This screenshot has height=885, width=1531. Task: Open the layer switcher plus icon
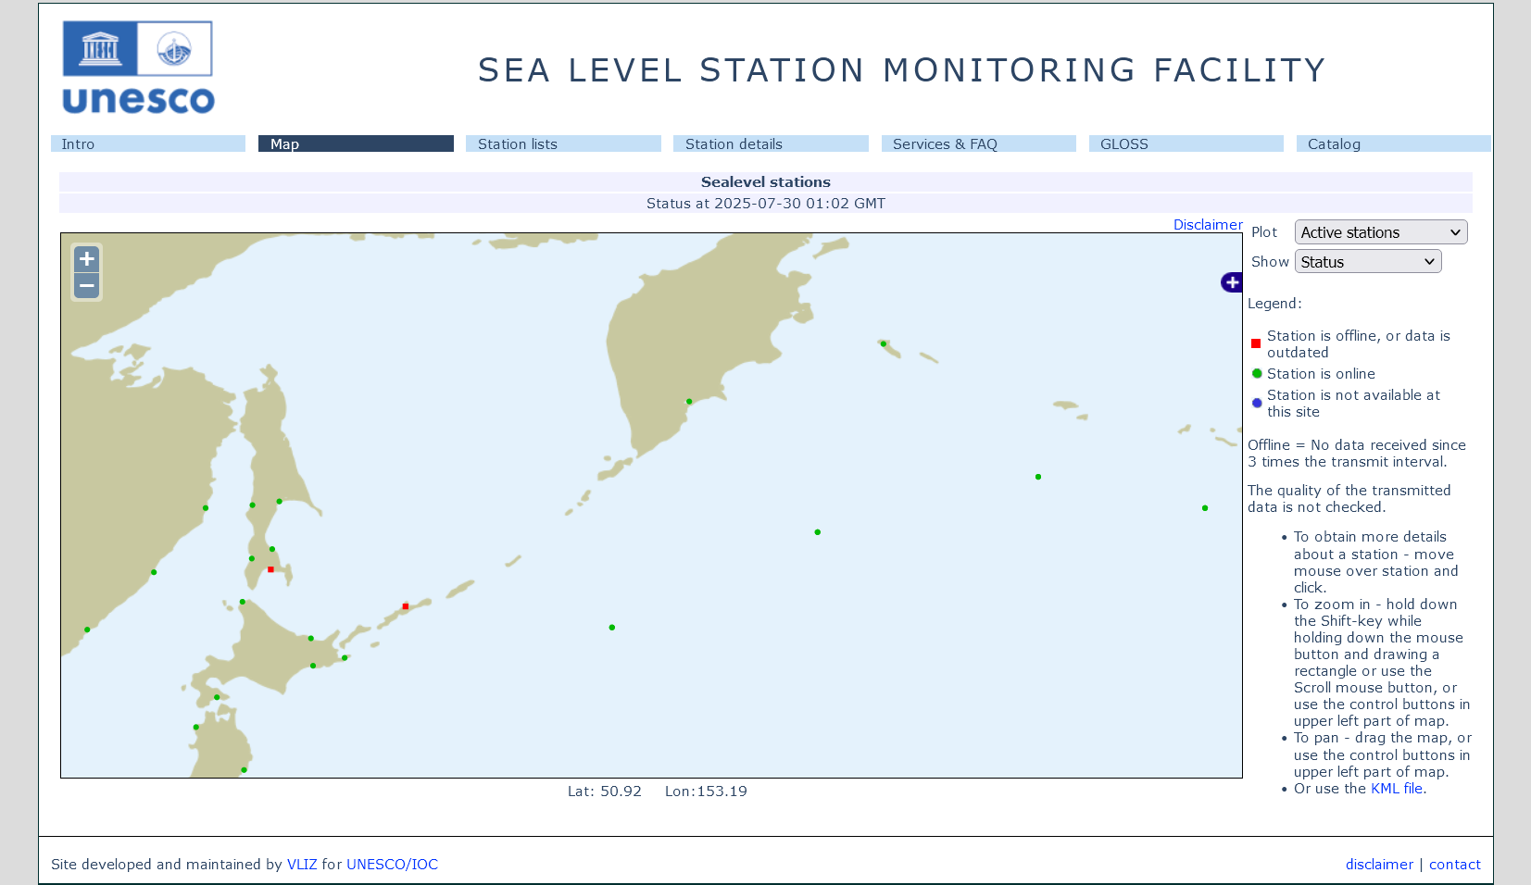point(1231,282)
